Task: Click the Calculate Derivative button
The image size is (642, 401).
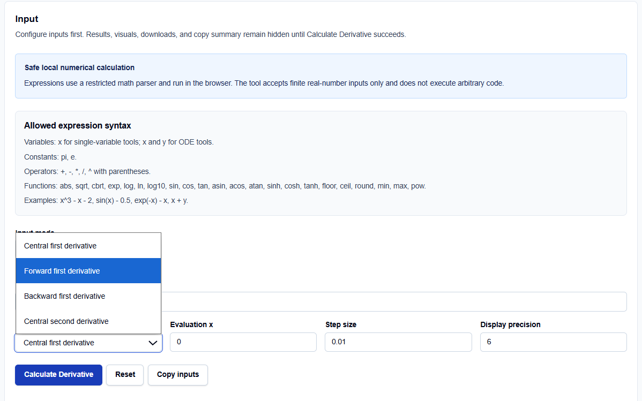Action: click(x=58, y=375)
